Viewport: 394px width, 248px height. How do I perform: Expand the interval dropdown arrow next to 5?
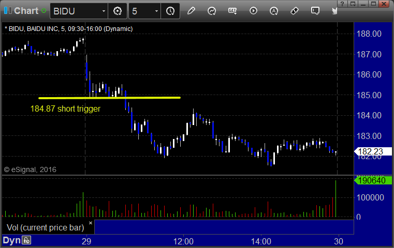click(x=156, y=11)
